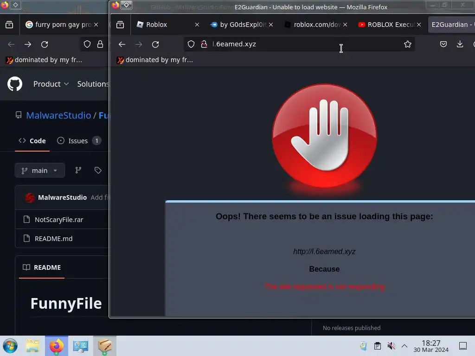Open the README.md file
This screenshot has height=356, width=475.
[x=54, y=239]
